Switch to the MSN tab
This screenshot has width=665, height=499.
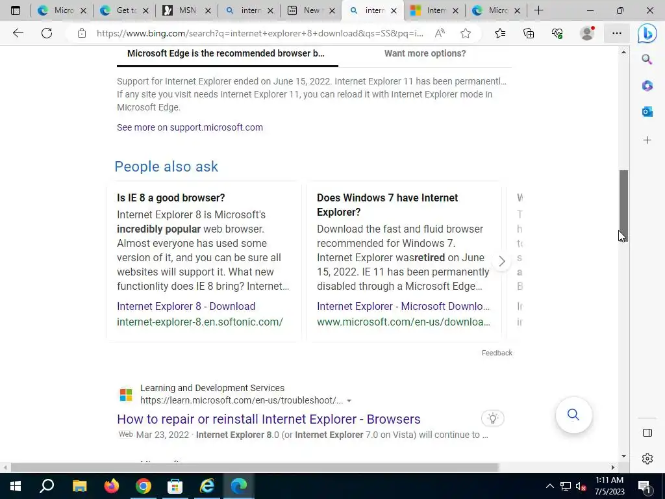click(x=186, y=10)
